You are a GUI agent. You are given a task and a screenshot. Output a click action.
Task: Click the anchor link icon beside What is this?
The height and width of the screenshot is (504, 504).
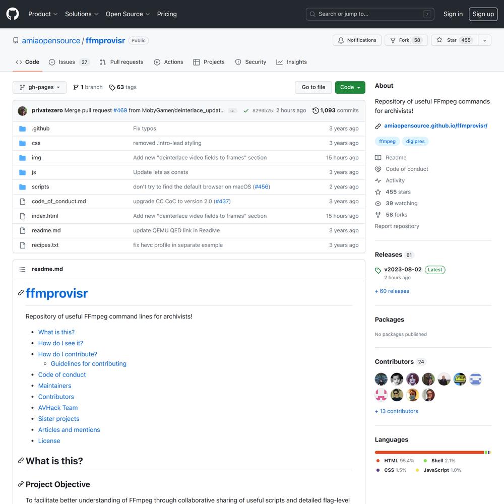[21, 461]
